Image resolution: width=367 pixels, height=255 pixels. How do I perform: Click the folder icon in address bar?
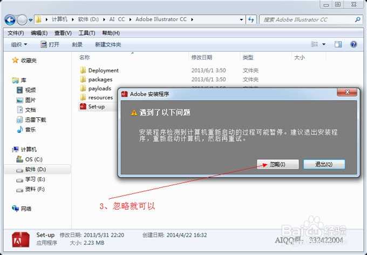tap(39, 19)
